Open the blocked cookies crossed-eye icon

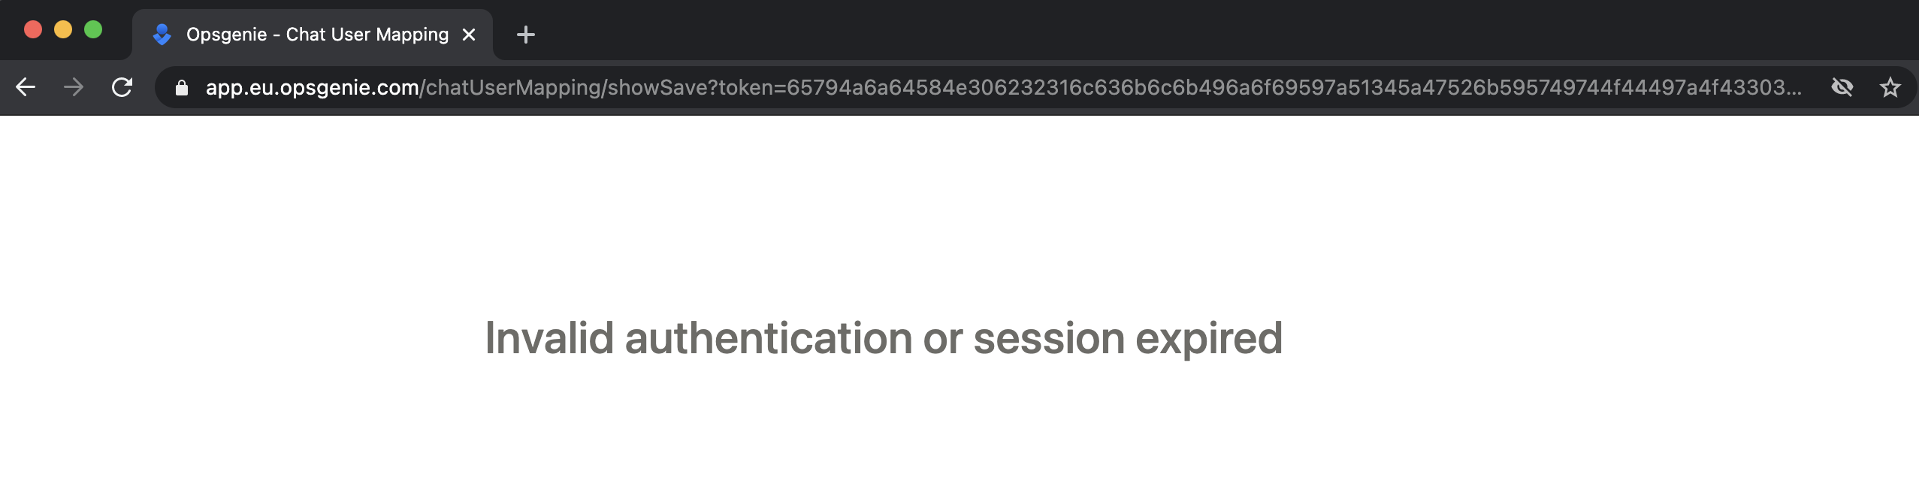[x=1842, y=87]
